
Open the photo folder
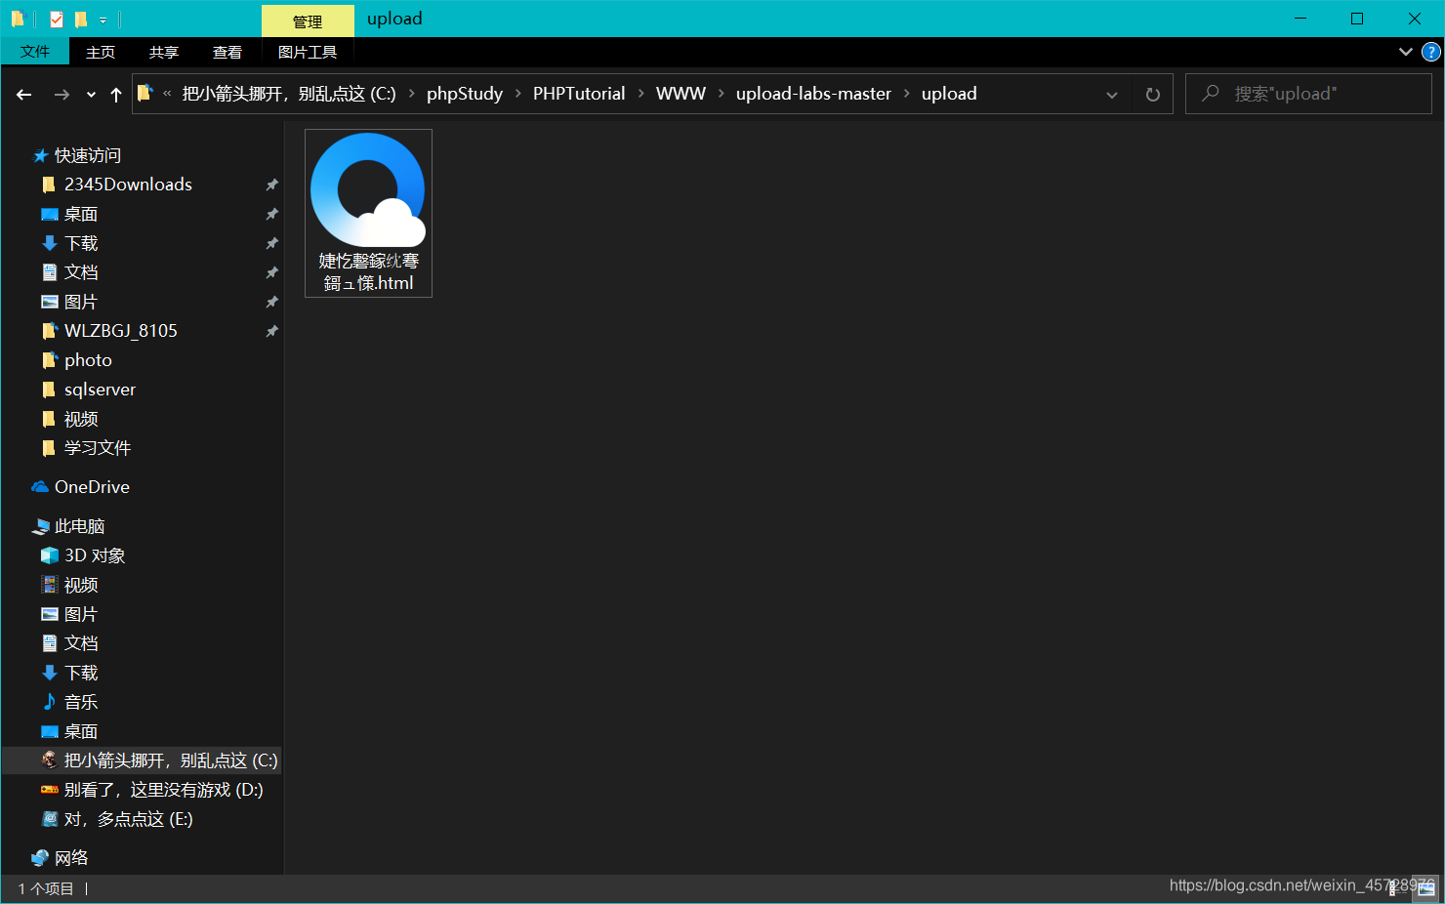coord(88,360)
